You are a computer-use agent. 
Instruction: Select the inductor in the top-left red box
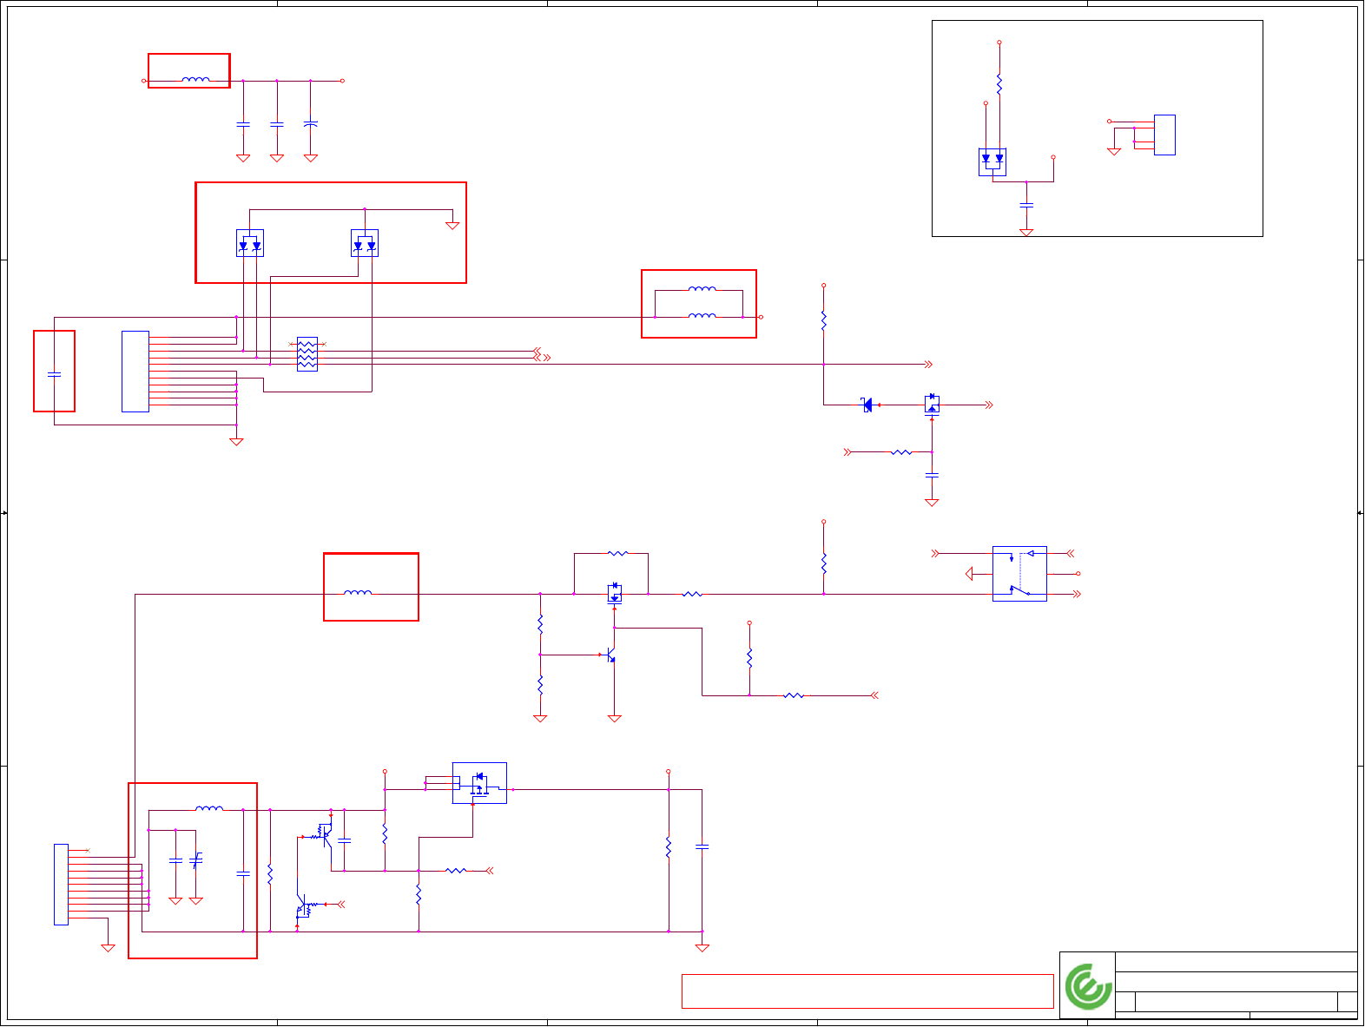195,80
